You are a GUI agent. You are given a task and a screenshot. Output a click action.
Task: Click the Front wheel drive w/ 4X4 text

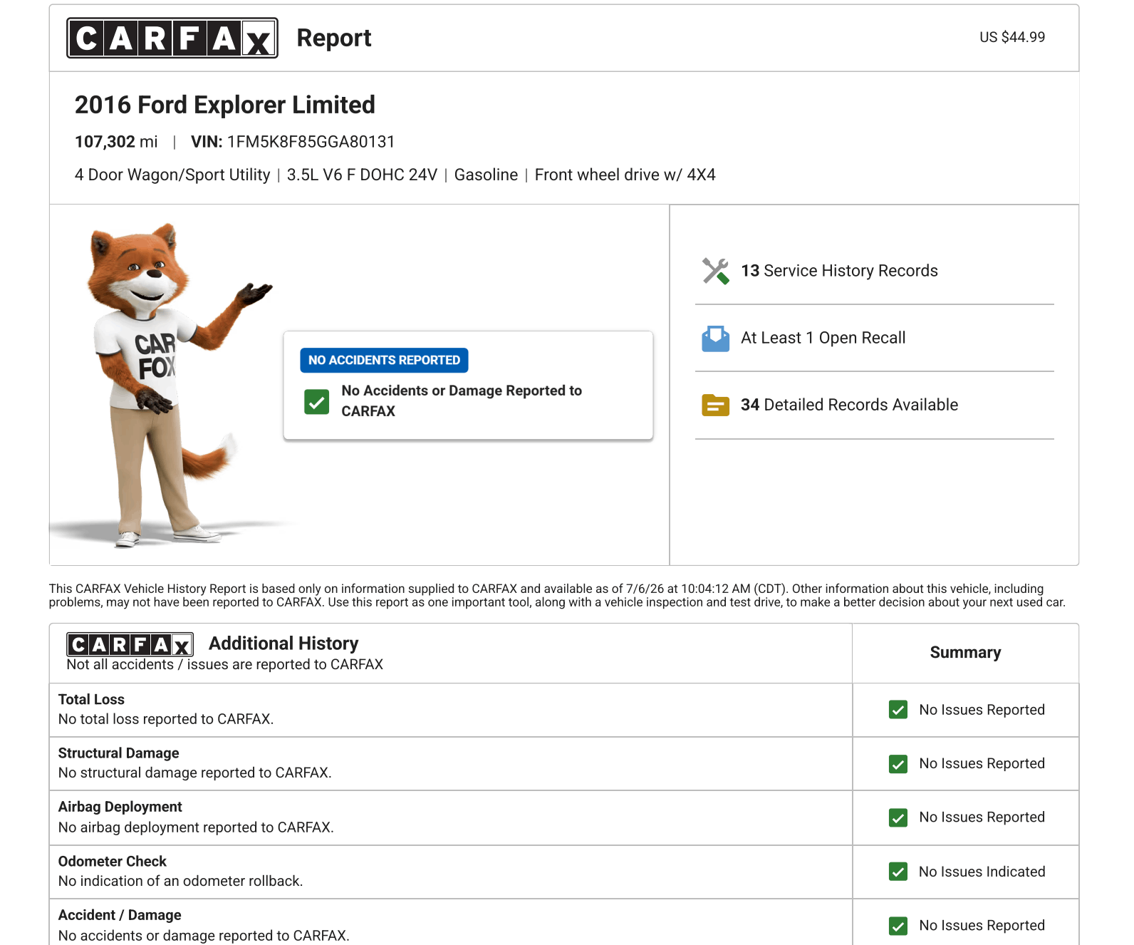[x=625, y=175]
